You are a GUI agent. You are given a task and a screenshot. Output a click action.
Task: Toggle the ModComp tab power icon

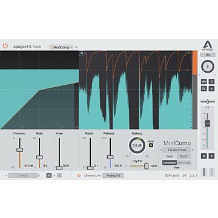[x=51, y=47]
